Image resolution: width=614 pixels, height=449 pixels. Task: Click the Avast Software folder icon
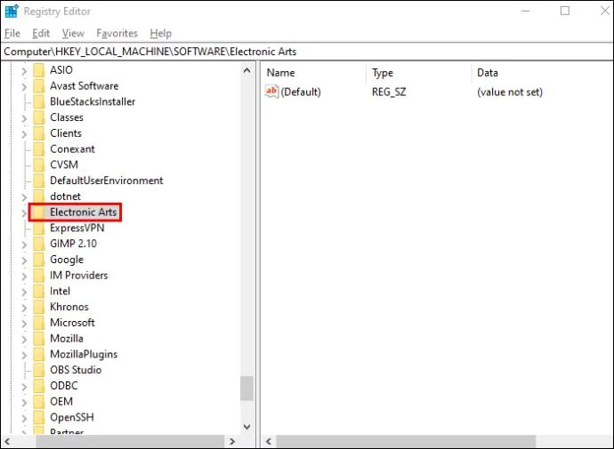tap(39, 86)
